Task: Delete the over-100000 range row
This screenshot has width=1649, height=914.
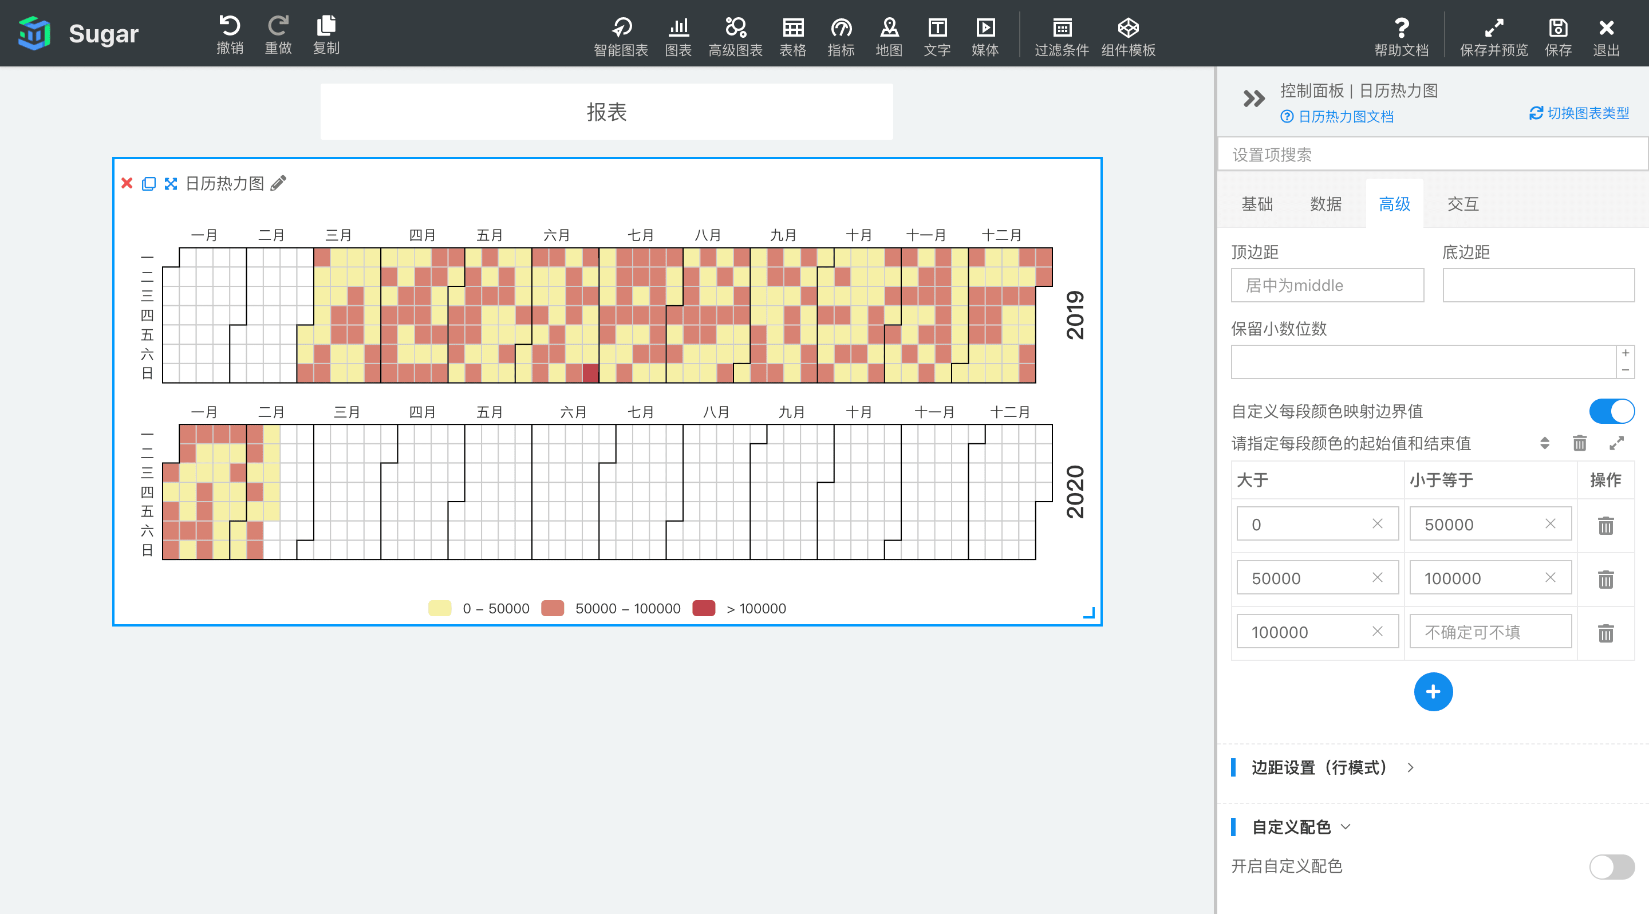Action: click(1605, 632)
